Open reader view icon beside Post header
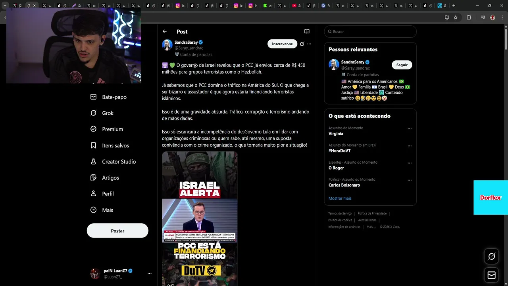 307,31
